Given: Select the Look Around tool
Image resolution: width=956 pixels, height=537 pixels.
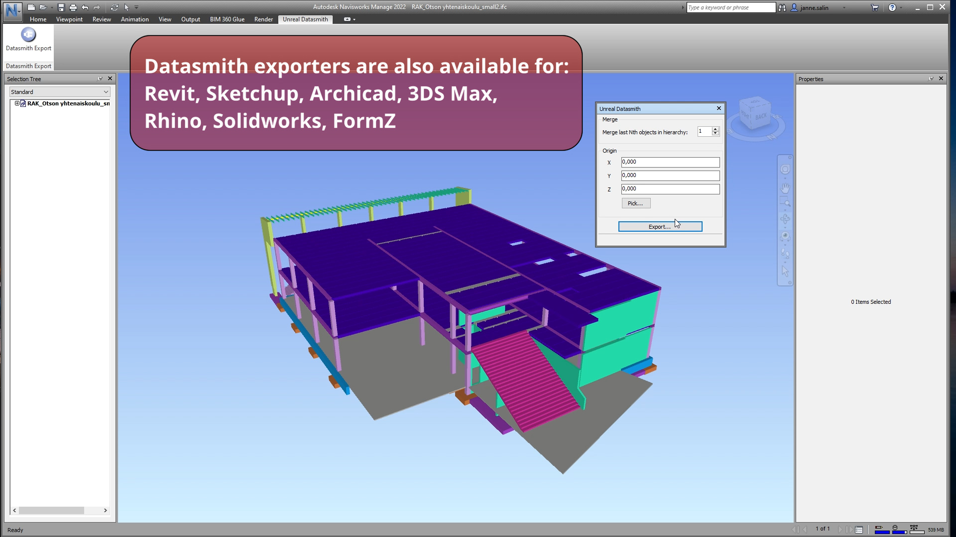Looking at the screenshot, I should coord(785,237).
